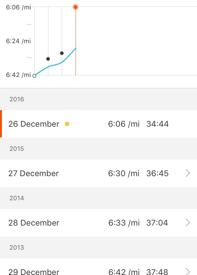Click the 34:44 time in the 2016 row

click(157, 124)
